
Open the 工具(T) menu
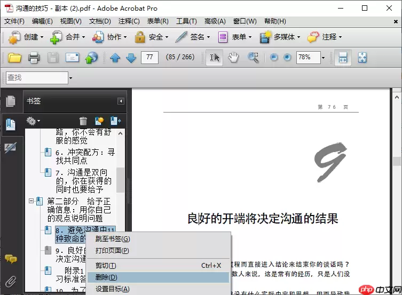click(186, 21)
